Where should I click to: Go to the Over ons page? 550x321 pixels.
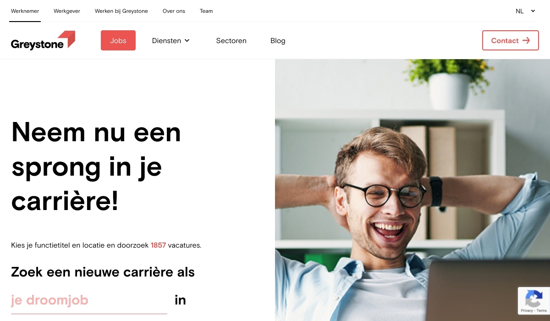point(174,11)
